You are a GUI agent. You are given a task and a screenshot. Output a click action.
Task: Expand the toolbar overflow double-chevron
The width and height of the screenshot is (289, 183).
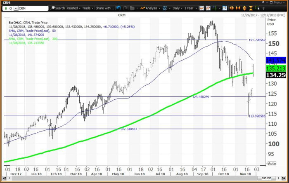pos(263,9)
